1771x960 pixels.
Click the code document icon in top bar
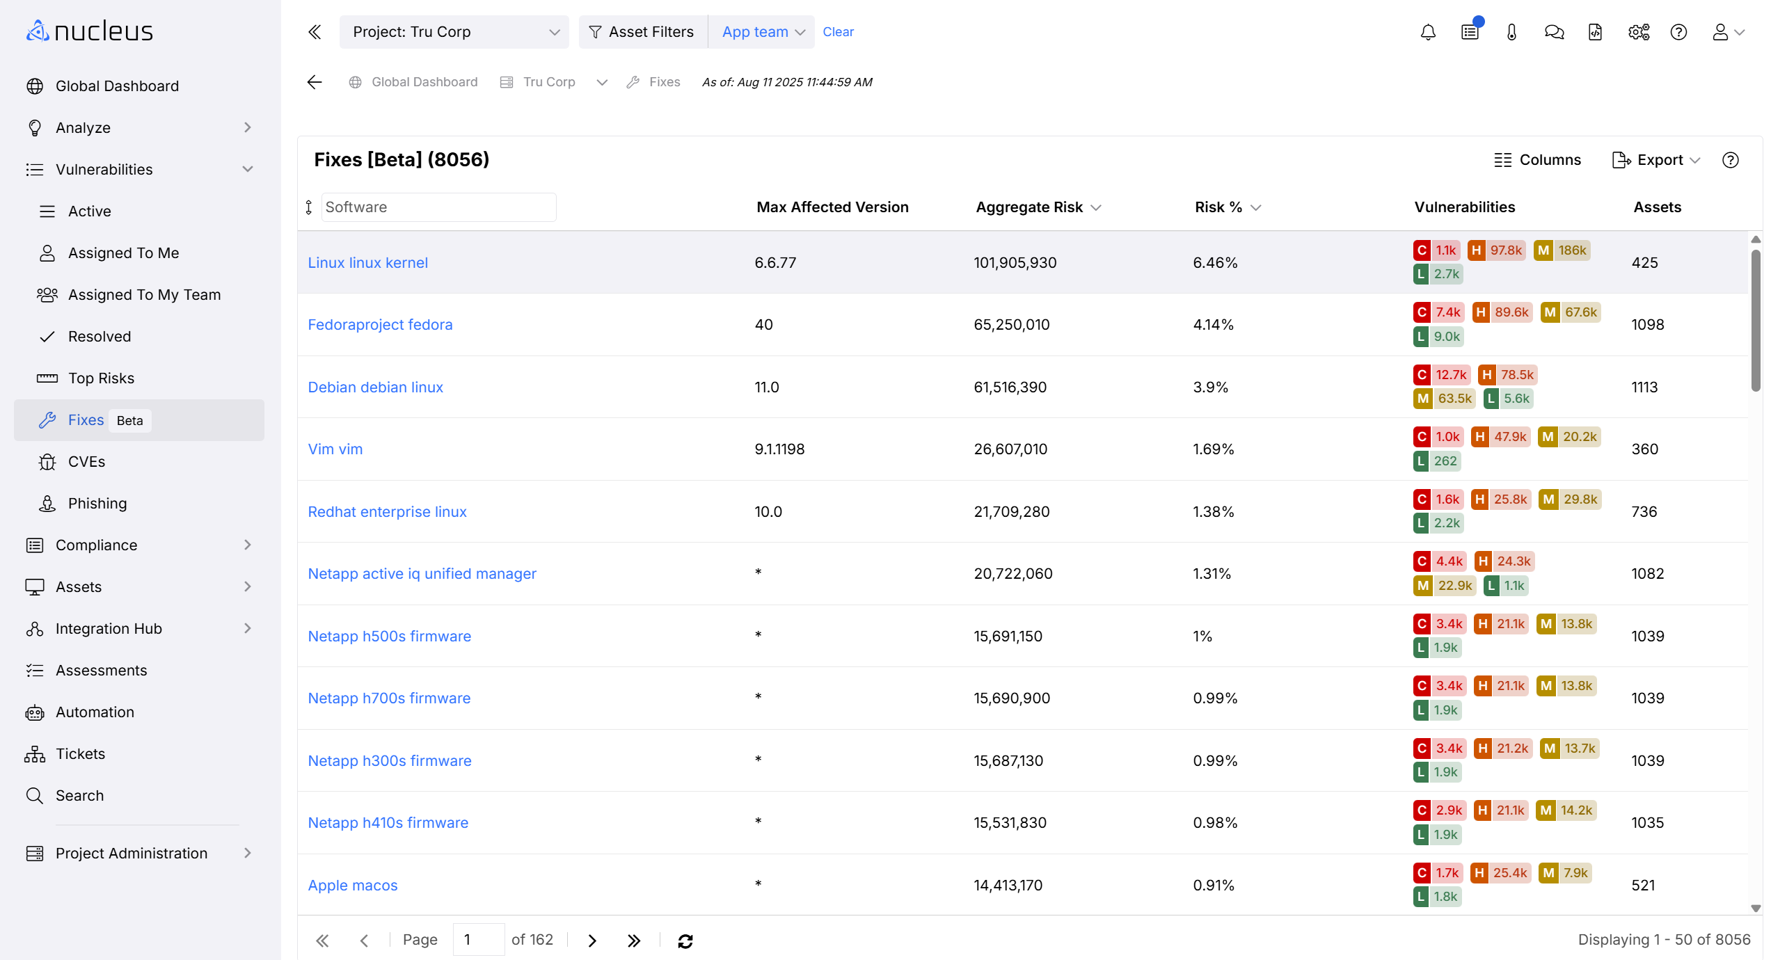point(1596,32)
